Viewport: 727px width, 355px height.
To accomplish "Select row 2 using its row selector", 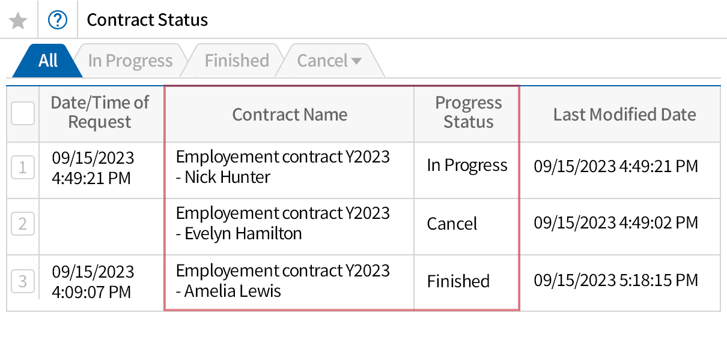I will coord(22,224).
